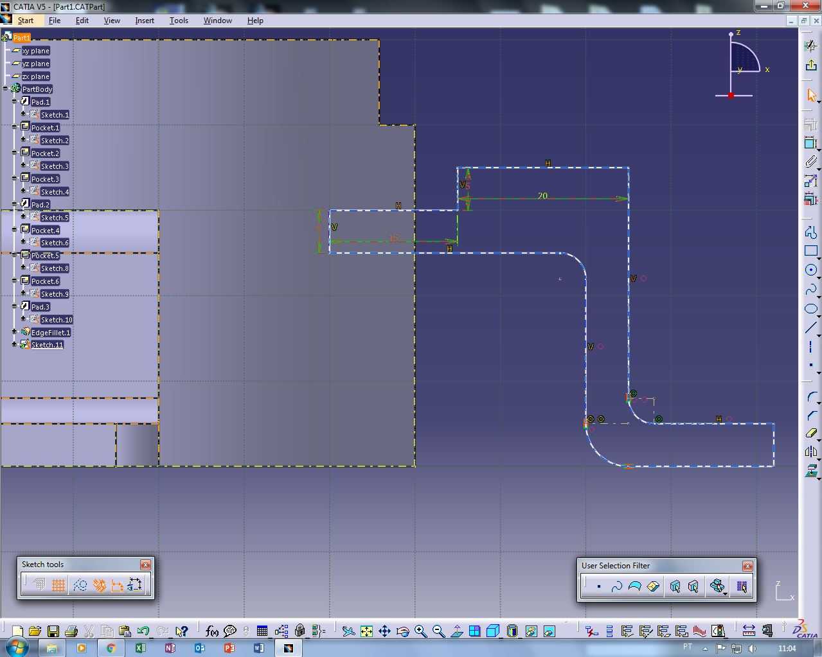Open Excel from the Windows taskbar
The image size is (822, 657).
tap(140, 648)
